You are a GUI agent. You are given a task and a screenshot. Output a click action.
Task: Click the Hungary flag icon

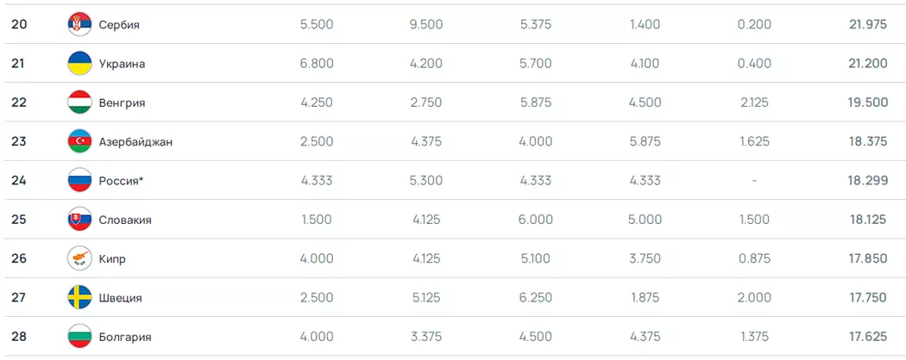click(79, 102)
